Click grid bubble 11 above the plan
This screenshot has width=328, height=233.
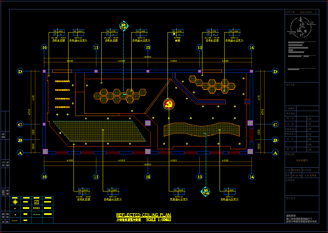[x=96, y=47]
